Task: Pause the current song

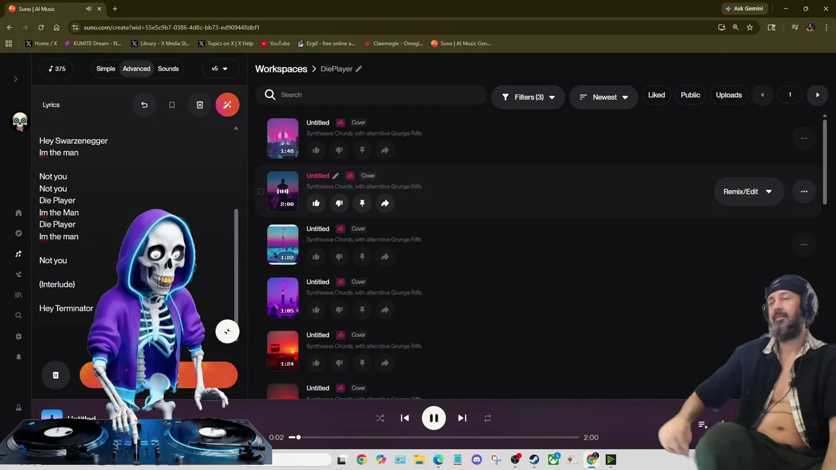Action: pyautogui.click(x=434, y=418)
